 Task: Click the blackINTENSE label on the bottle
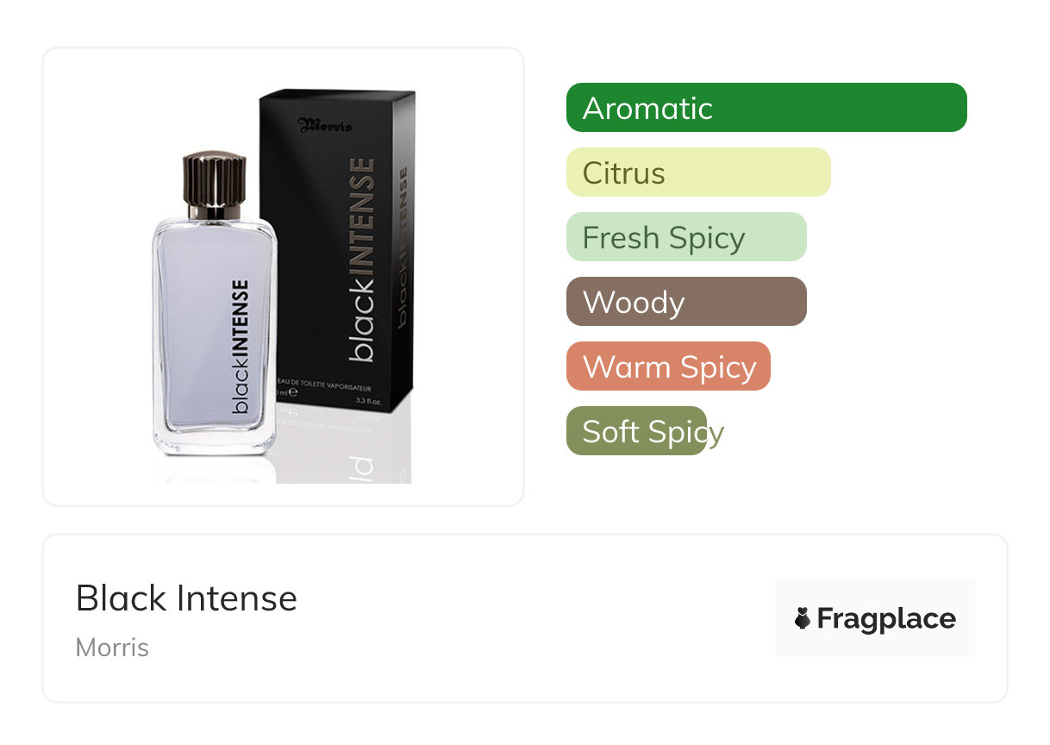click(241, 347)
